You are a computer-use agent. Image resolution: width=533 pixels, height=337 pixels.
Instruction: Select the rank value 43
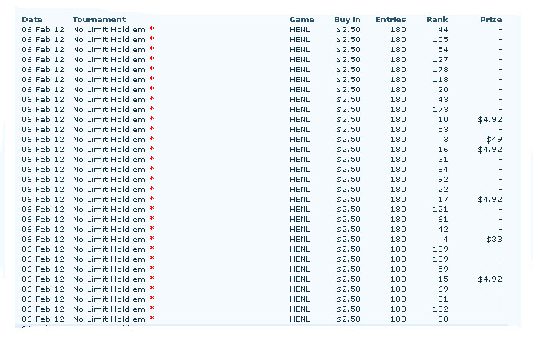[443, 100]
